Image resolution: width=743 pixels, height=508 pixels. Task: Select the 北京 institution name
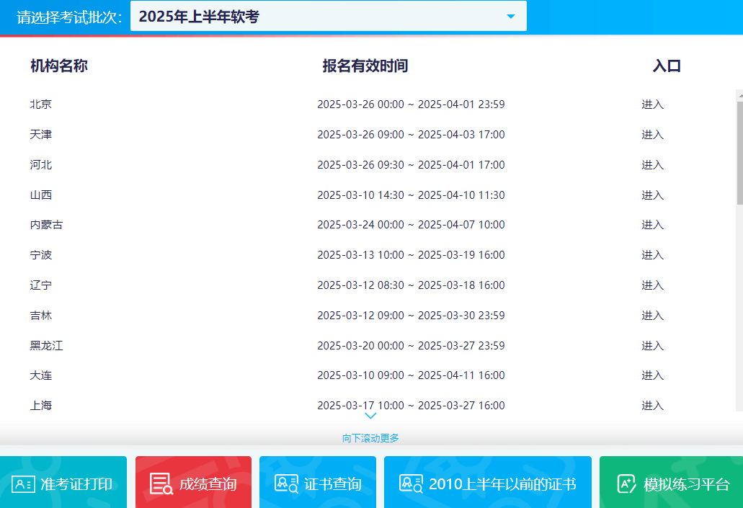tap(41, 104)
